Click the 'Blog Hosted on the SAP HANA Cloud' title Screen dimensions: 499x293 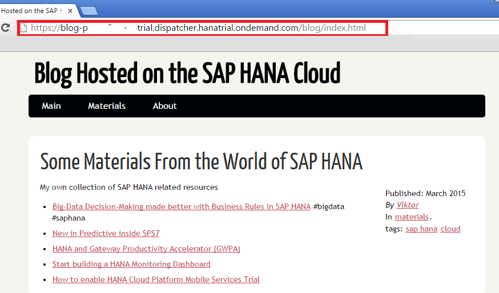point(187,74)
